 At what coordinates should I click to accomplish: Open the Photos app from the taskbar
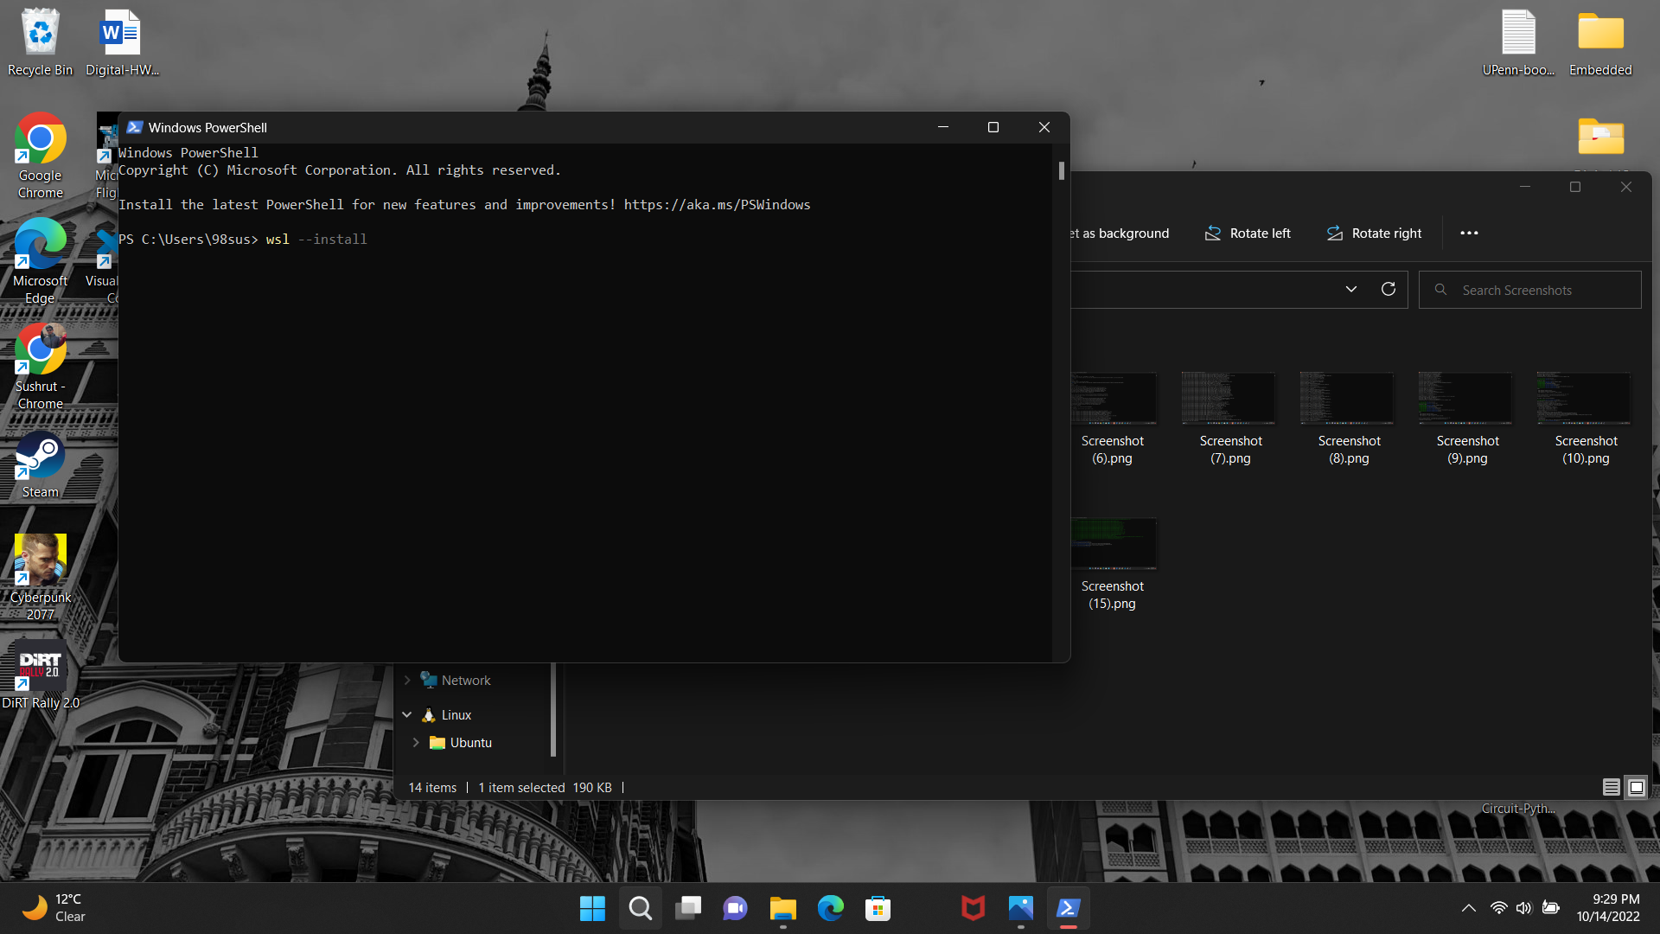(1020, 908)
